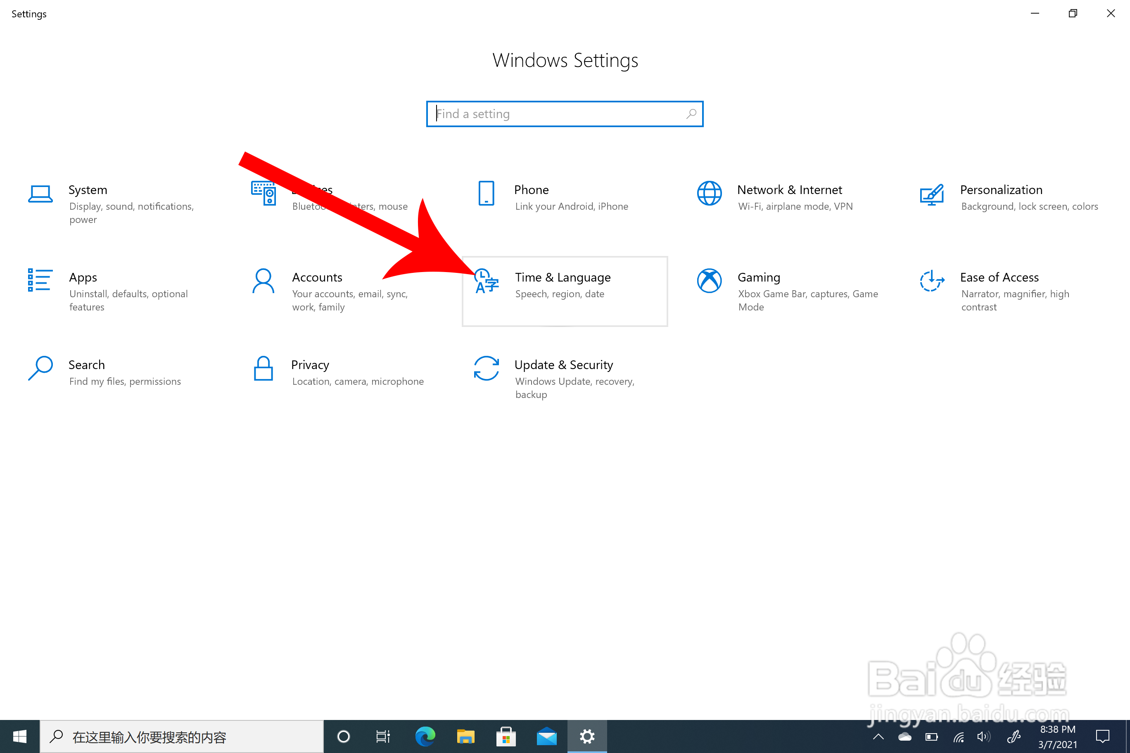This screenshot has width=1130, height=753.
Task: Open the System laptop icon
Action: (40, 194)
